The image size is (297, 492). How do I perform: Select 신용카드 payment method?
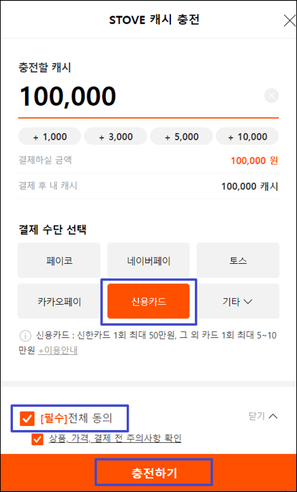pos(148,301)
